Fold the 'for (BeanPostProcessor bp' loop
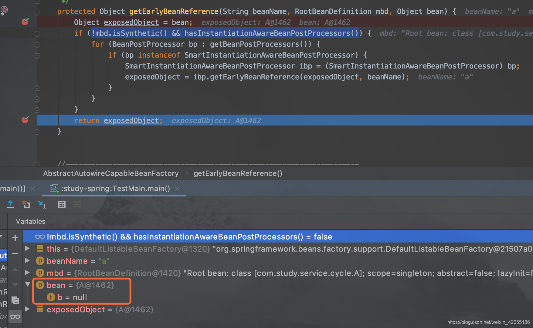 (x=37, y=45)
